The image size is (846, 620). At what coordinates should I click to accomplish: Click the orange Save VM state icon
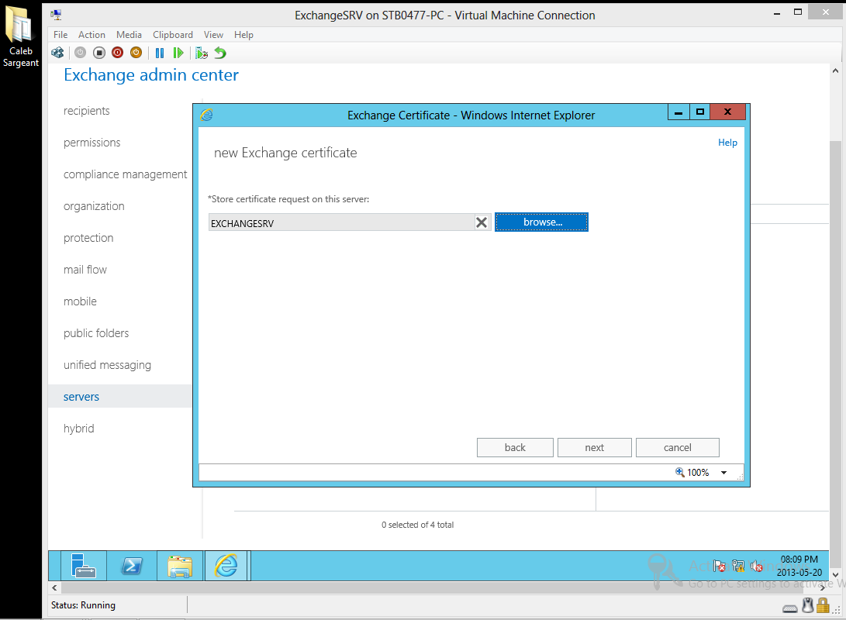pos(136,53)
